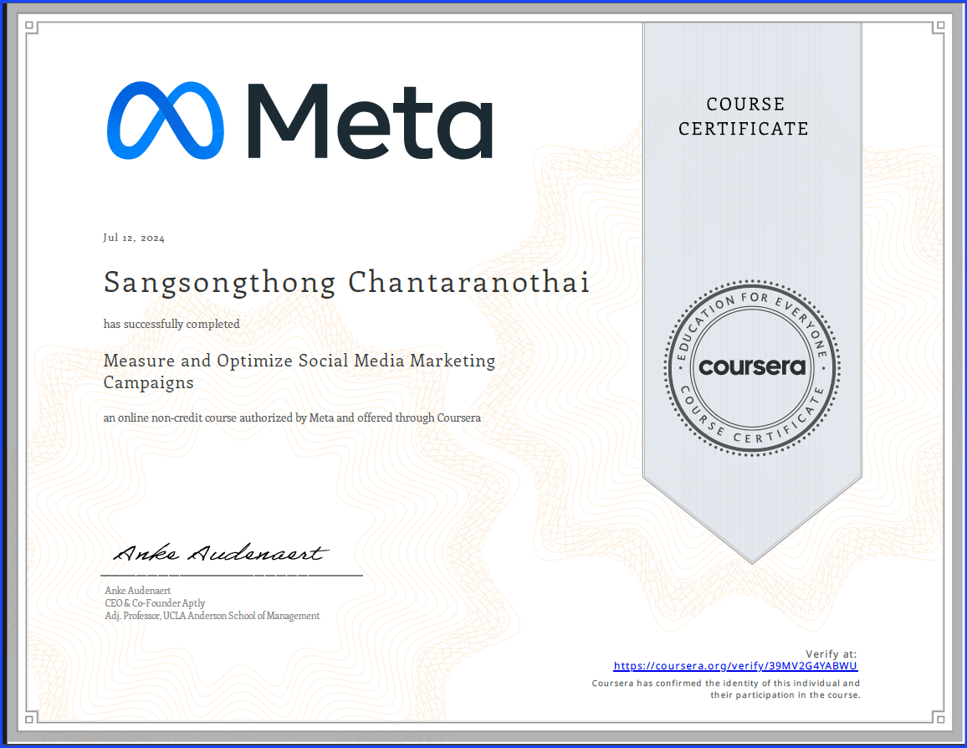Click the 'has successfully completed' line
This screenshot has height=748, width=967.
tap(171, 325)
